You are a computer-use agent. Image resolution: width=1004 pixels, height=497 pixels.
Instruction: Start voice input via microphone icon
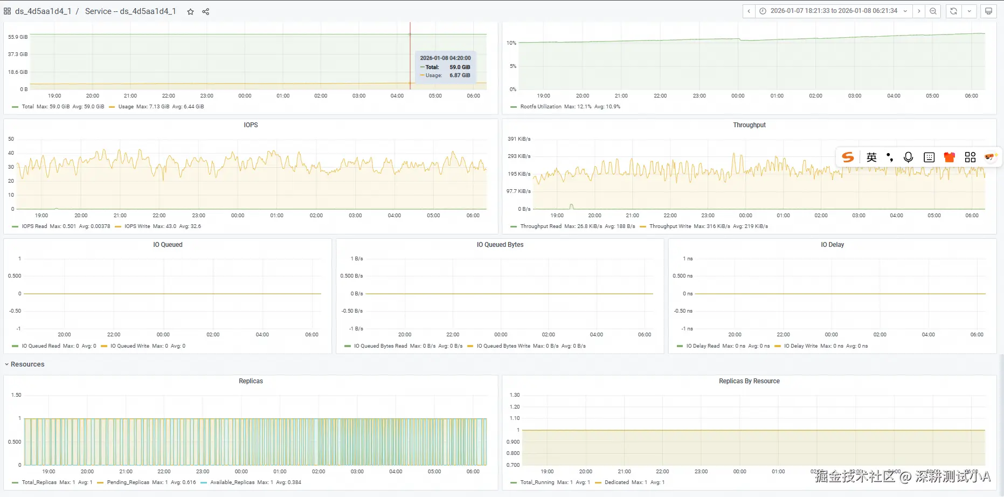(x=908, y=157)
